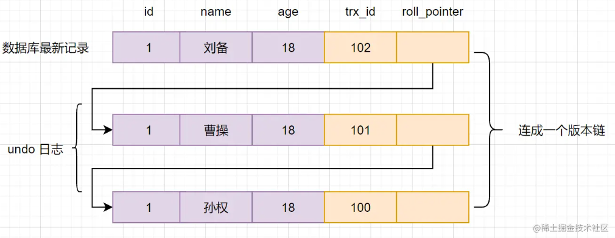Select the trx_id cell with 100
The height and width of the screenshot is (238, 615).
click(x=360, y=208)
